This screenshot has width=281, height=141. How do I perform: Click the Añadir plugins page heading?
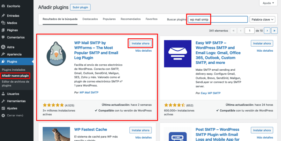click(x=53, y=7)
